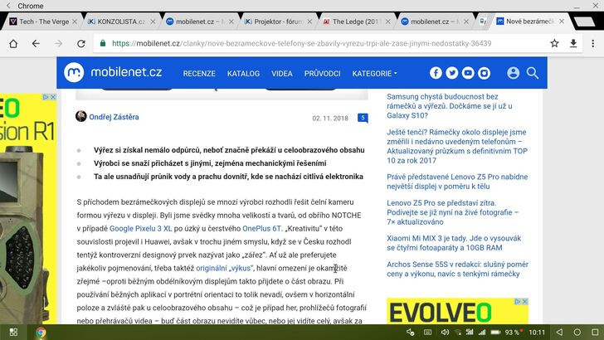Viewport: 604px width, 340px height.
Task: Open mobilenet.cz Twitter icon
Action: tap(452, 73)
